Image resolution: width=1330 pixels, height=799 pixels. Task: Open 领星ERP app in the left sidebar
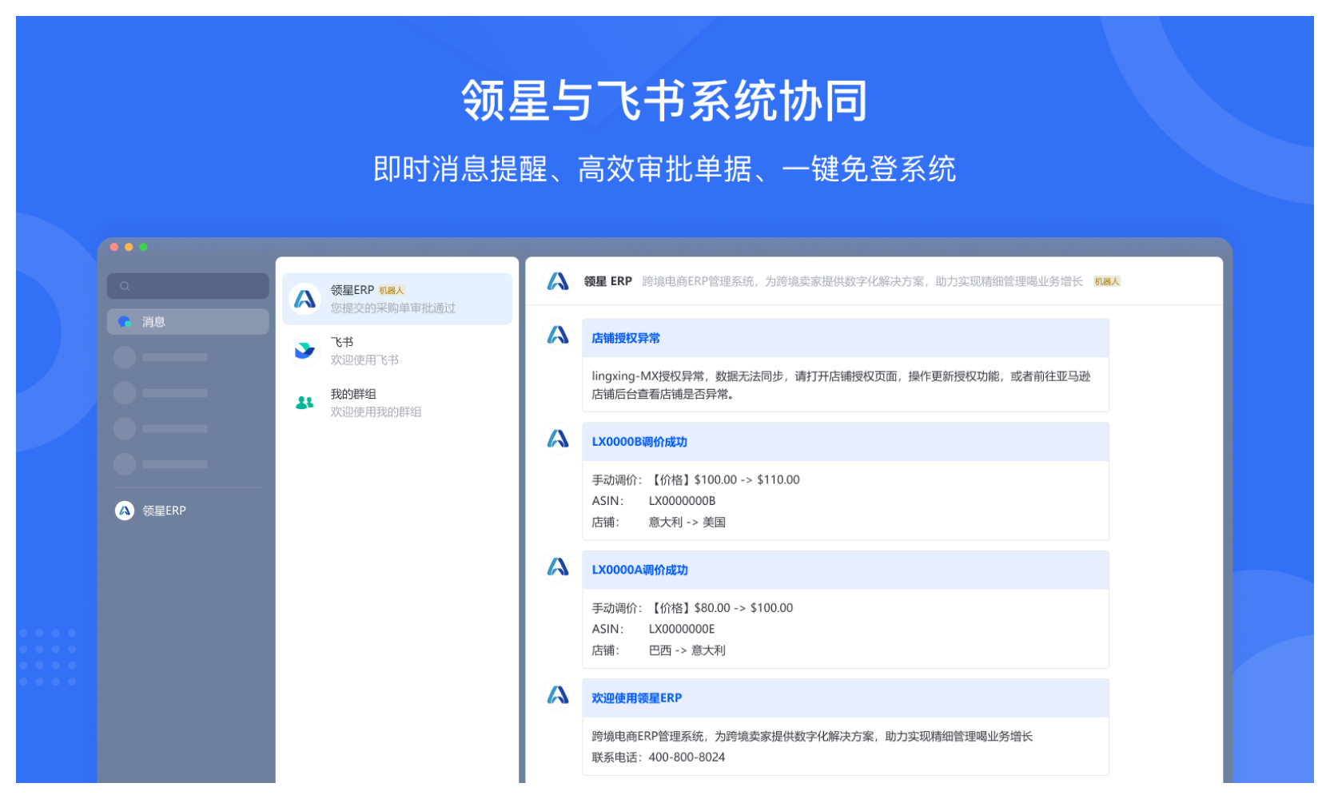click(152, 511)
